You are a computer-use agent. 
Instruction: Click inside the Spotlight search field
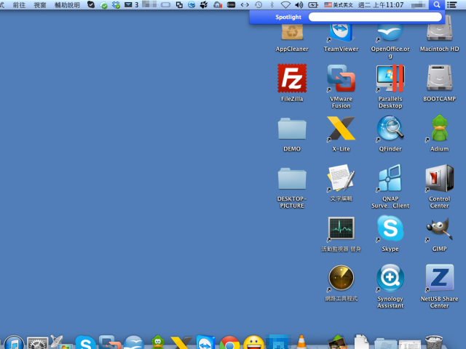point(376,17)
